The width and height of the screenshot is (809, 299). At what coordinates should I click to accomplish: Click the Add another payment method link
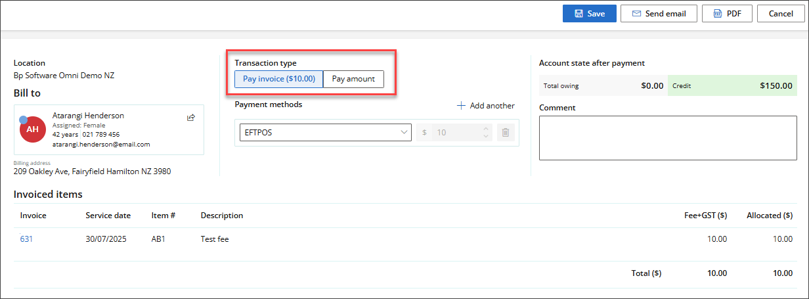485,106
